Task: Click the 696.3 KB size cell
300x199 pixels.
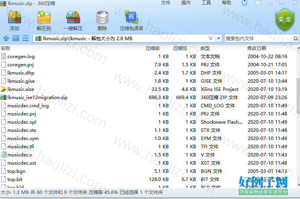Action: point(159,97)
